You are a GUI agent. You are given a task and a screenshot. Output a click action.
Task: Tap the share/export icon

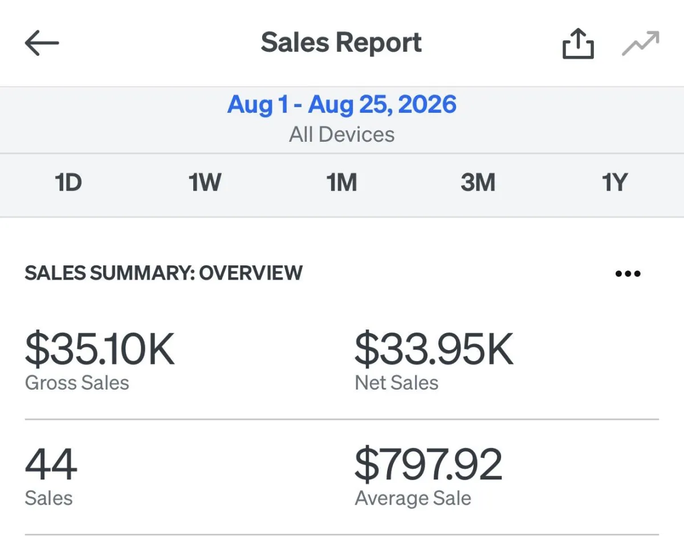pyautogui.click(x=578, y=44)
